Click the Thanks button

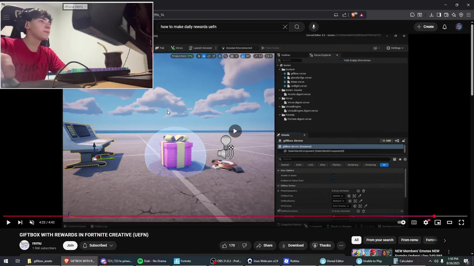pyautogui.click(x=321, y=245)
